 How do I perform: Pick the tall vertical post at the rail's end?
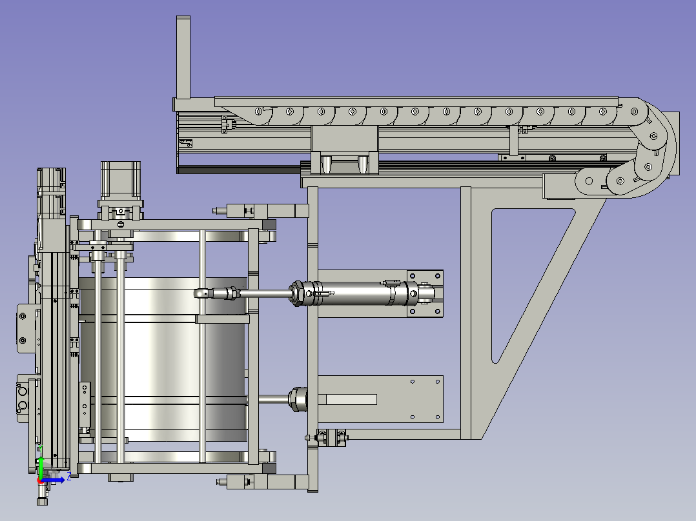pyautogui.click(x=183, y=57)
